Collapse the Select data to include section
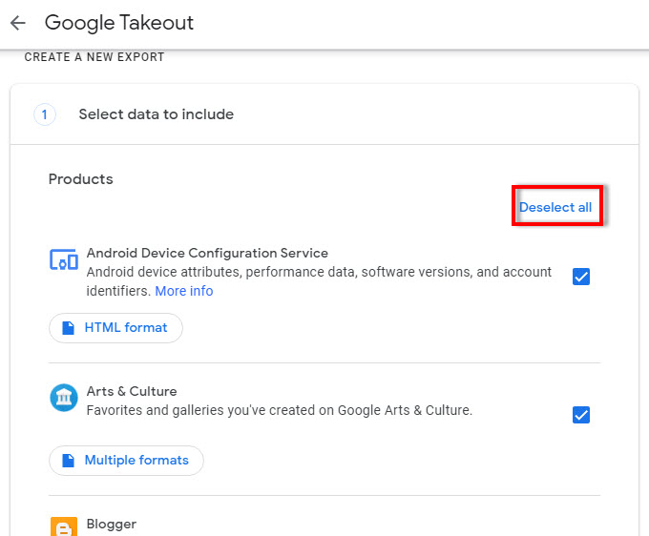This screenshot has height=536, width=649. pyautogui.click(x=324, y=114)
